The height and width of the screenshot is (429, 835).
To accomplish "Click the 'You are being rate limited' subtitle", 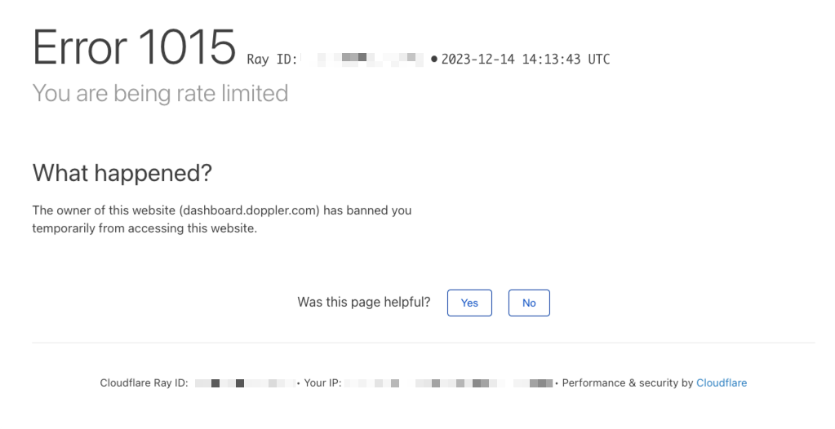I will (160, 93).
